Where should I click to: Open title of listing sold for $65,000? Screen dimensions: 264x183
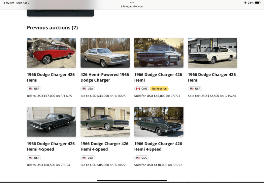[158, 77]
